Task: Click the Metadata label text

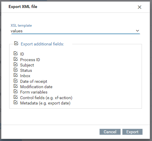Action: pyautogui.click(x=45, y=103)
